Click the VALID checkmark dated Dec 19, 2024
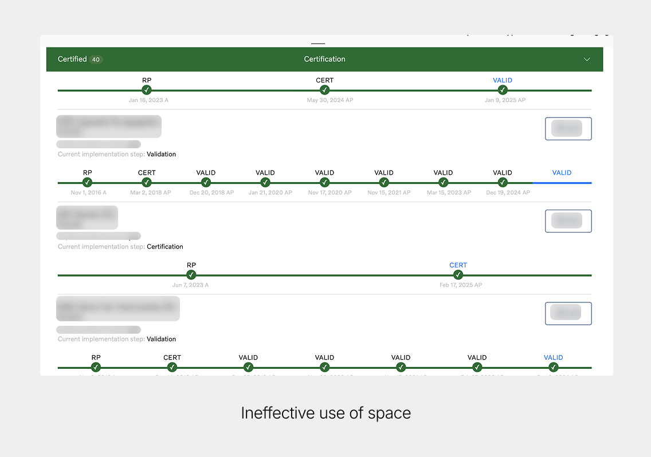The image size is (651, 457). tap(503, 183)
